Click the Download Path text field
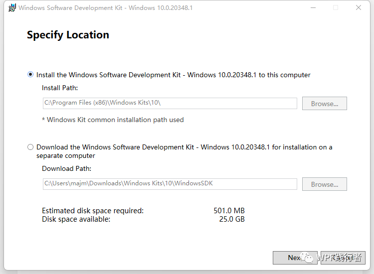Image resolution: width=374 pixels, height=274 pixels. [170, 184]
